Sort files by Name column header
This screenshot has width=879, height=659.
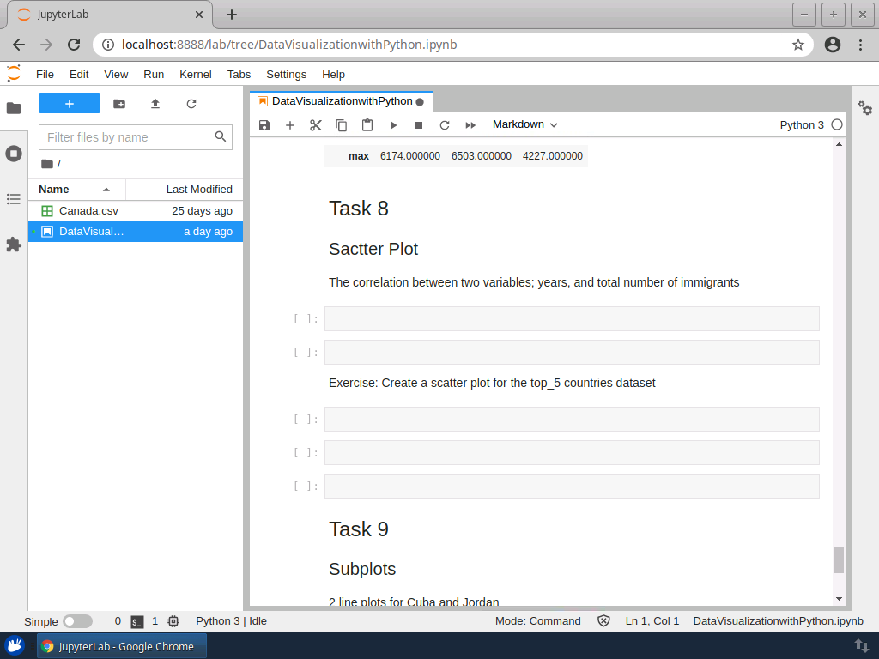76,190
